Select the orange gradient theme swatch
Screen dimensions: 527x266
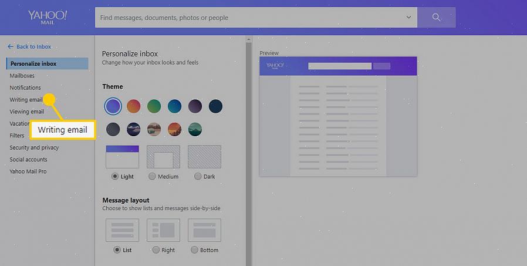pyautogui.click(x=133, y=106)
